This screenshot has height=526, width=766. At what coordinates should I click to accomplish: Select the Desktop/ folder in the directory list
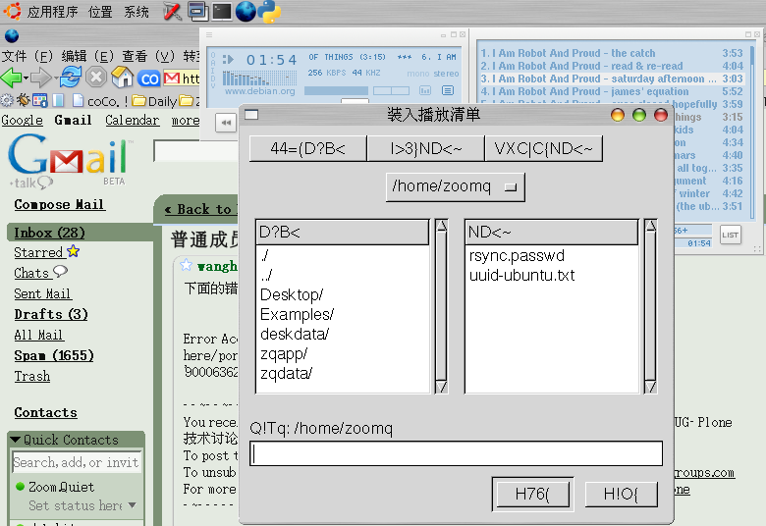pyautogui.click(x=292, y=294)
